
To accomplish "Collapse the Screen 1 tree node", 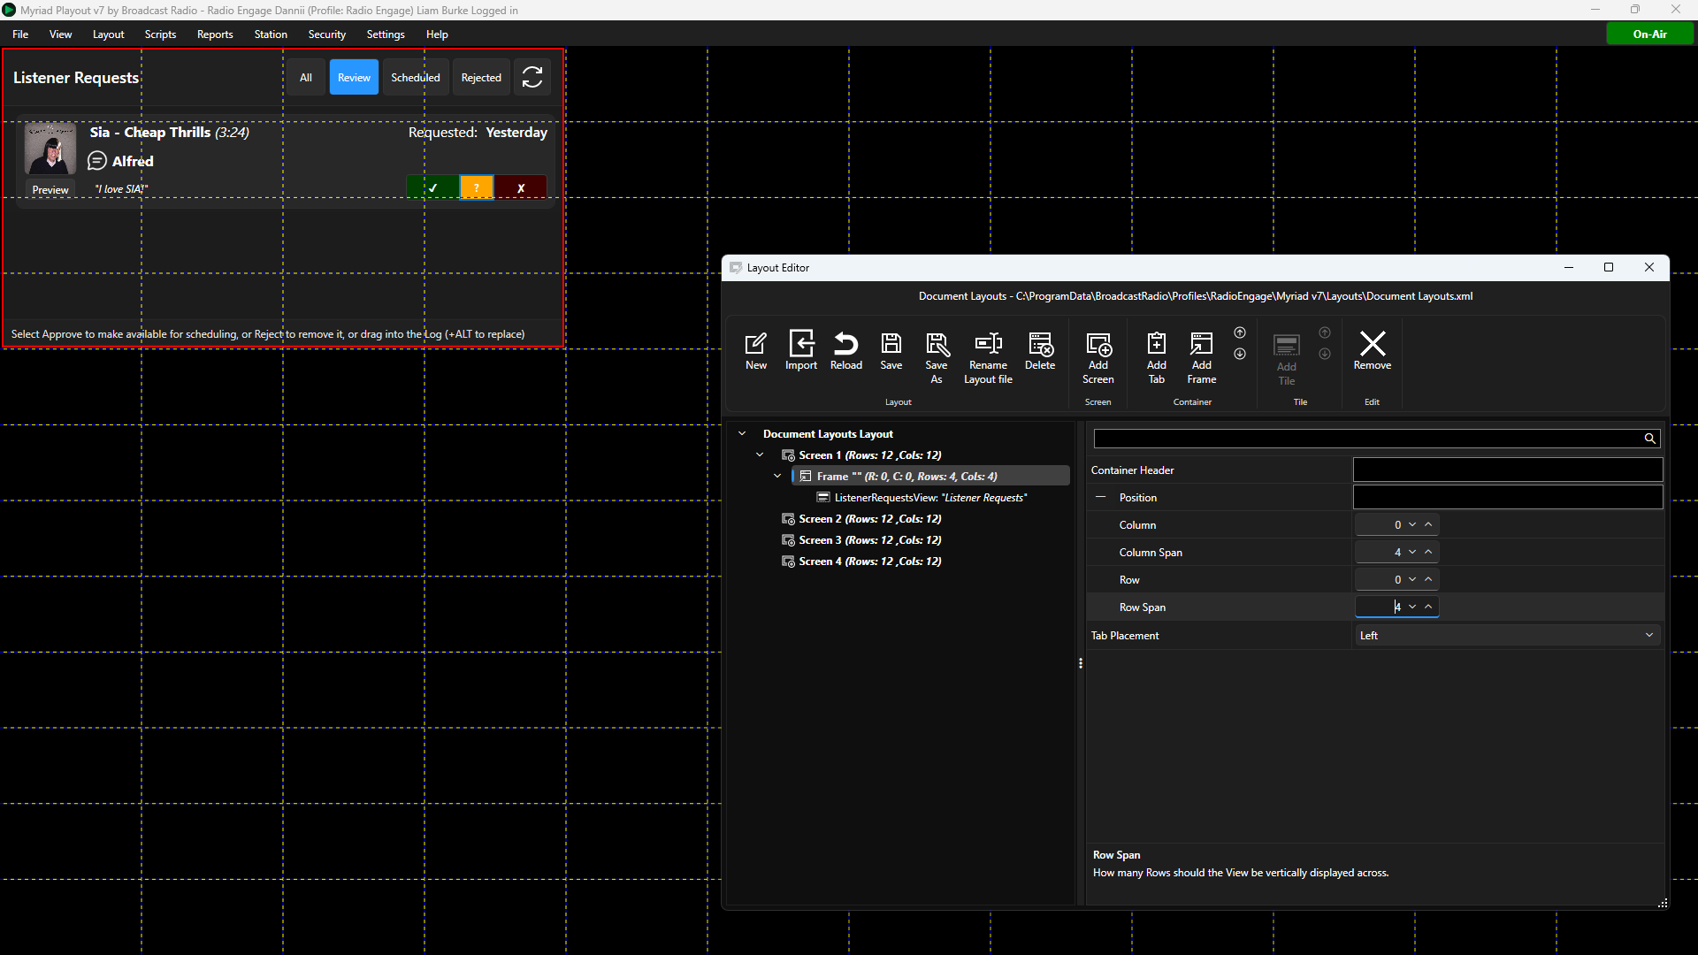I will 760,455.
